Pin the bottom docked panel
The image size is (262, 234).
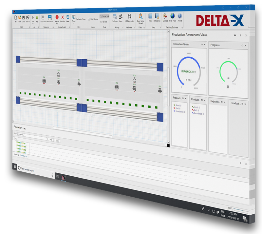[x=241, y=163]
